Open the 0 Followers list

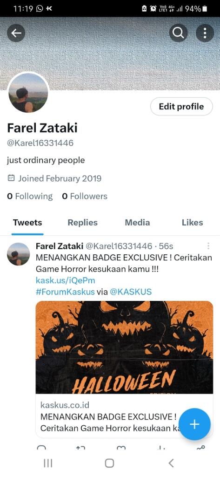click(85, 196)
